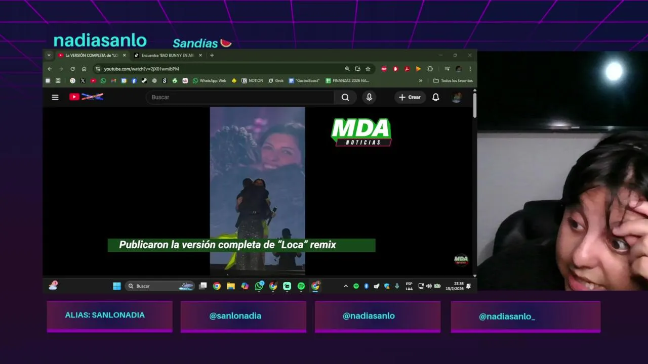Image resolution: width=648 pixels, height=364 pixels.
Task: Click the youtube.com URL in address bar
Action: [141, 69]
